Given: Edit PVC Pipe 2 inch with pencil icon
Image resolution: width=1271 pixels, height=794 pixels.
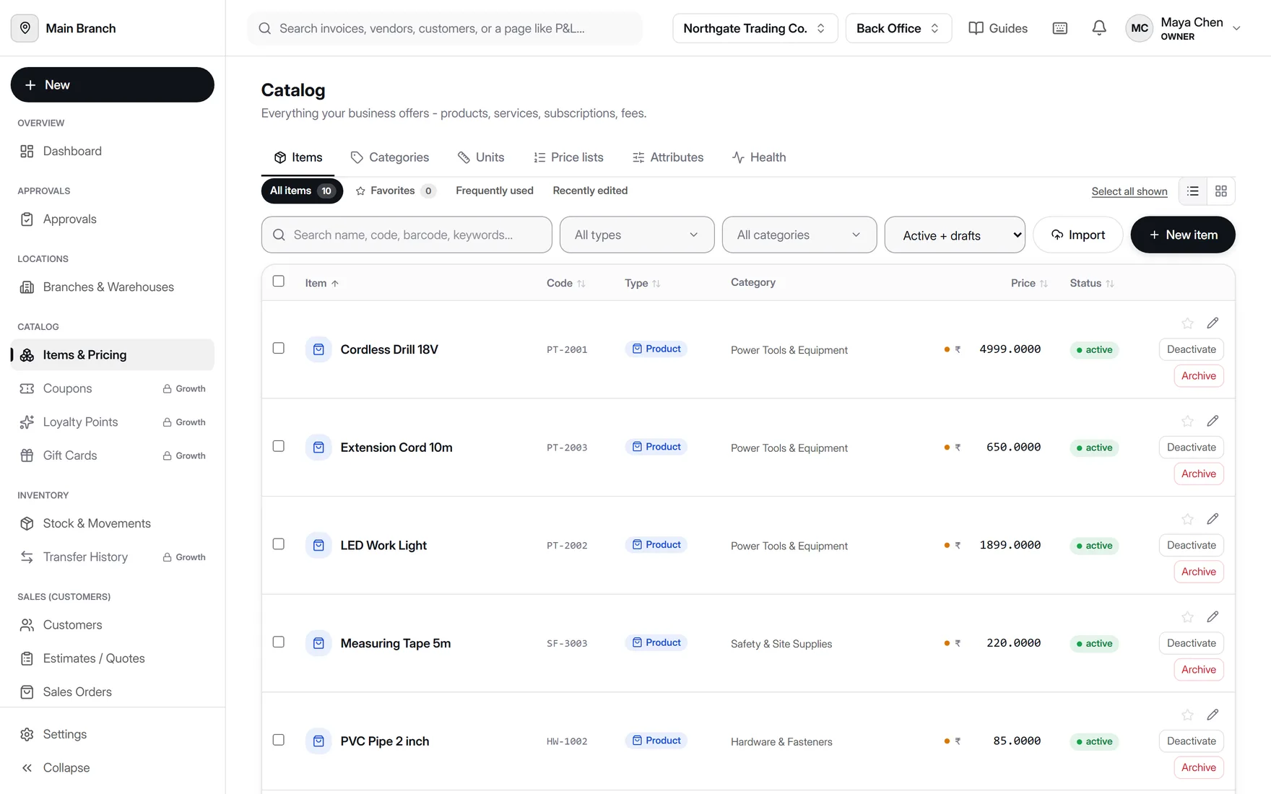Looking at the screenshot, I should 1213,714.
